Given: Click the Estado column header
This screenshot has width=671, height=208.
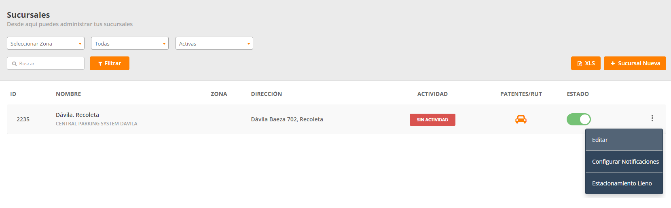Looking at the screenshot, I should tap(578, 94).
